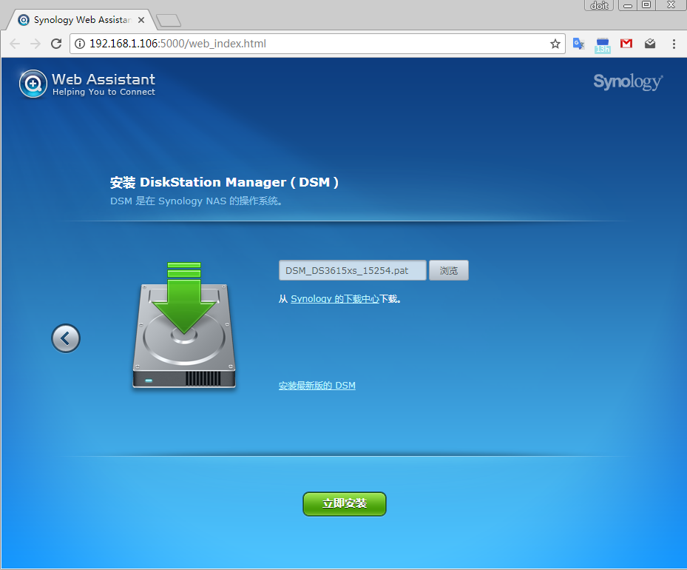Click the address bar URL
The height and width of the screenshot is (570, 687).
coord(177,44)
